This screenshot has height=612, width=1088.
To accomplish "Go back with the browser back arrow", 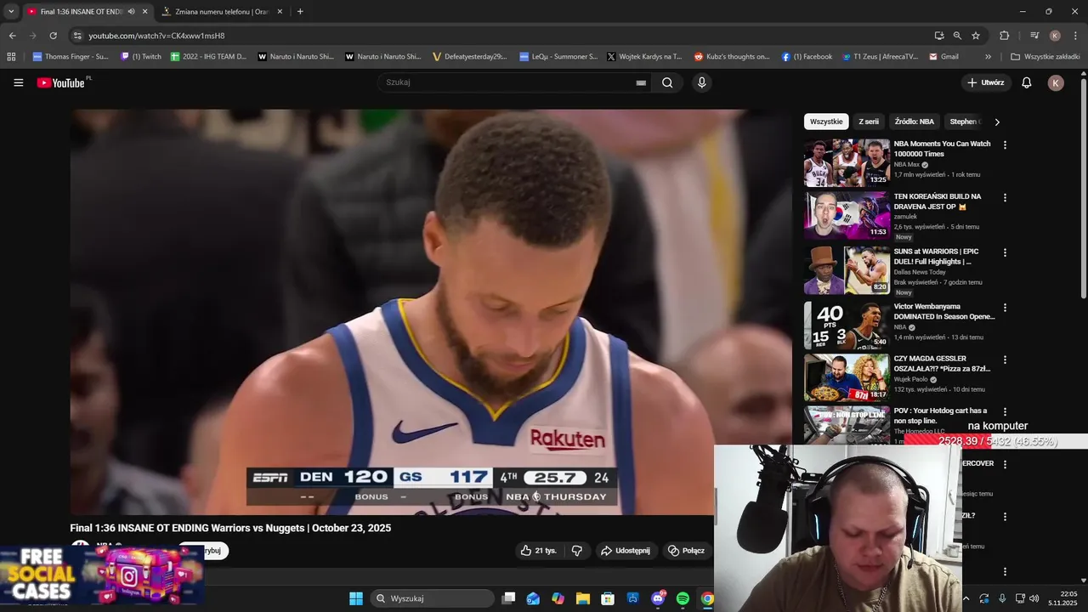I will coord(12,36).
